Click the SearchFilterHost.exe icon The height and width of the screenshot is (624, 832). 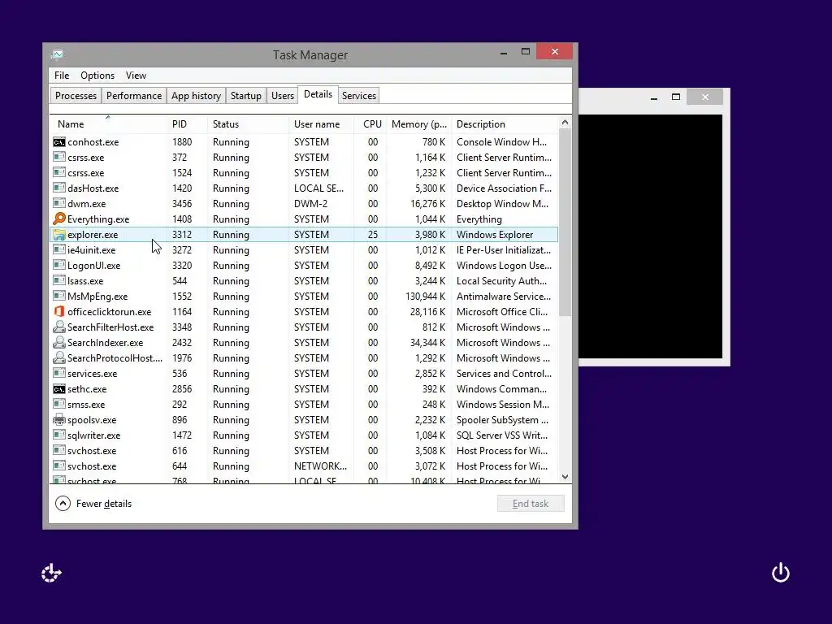pyautogui.click(x=58, y=327)
